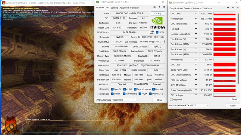Open the GPU Load sensor dropdown
The width and height of the screenshot is (241, 135).
point(196,65)
